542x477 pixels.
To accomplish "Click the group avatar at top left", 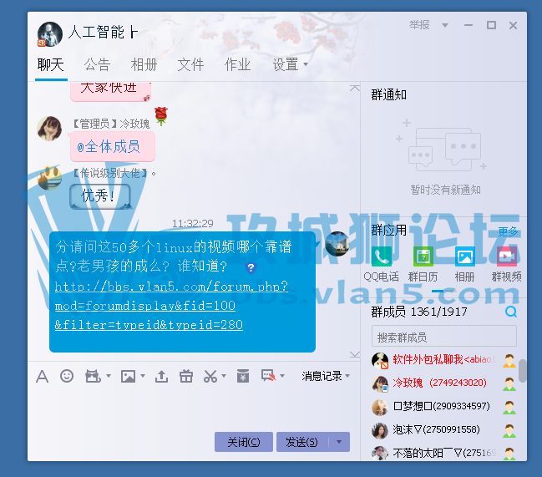I will 50,34.
